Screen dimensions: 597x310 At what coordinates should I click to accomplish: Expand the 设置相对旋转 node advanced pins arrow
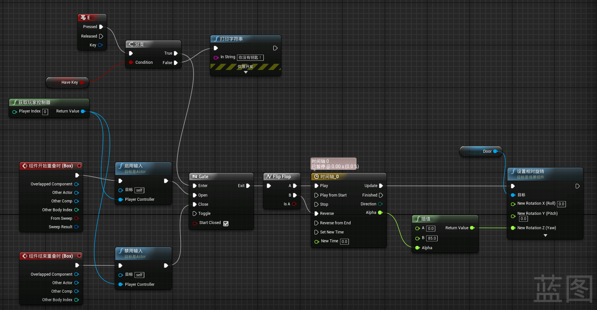545,235
